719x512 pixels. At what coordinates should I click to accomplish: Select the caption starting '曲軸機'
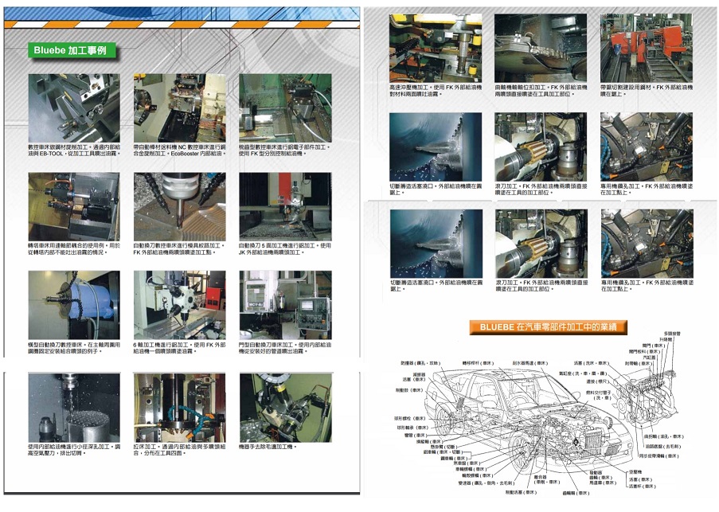[x=541, y=90]
